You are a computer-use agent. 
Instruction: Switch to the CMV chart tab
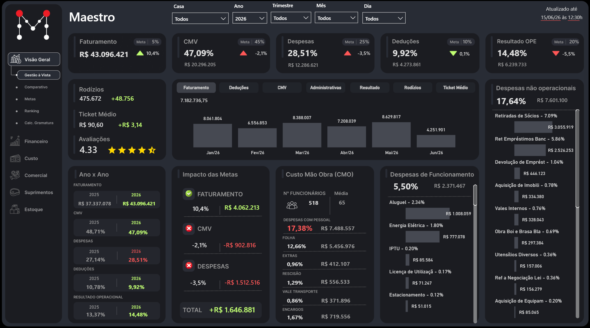tap(282, 88)
